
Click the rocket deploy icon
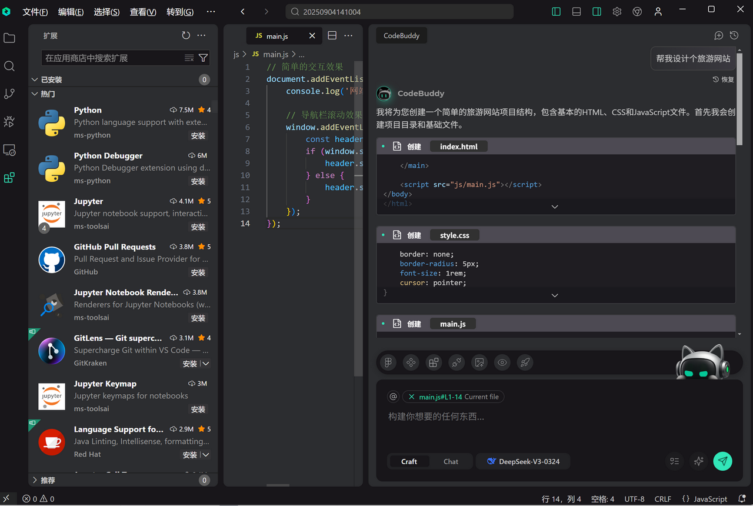tap(525, 362)
